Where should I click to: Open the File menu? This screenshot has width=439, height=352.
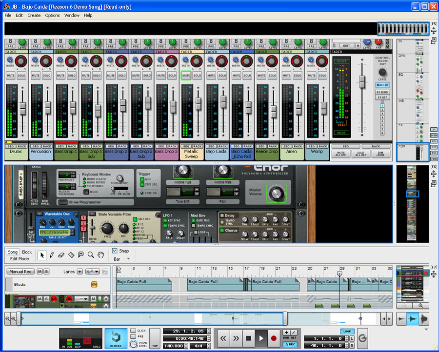point(8,16)
